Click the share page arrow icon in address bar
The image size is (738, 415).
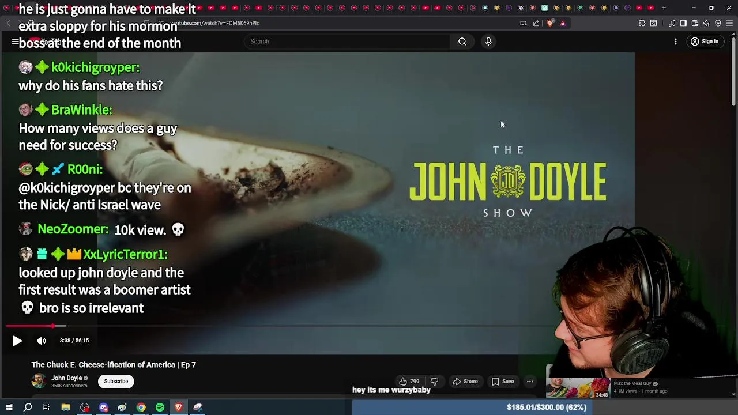point(536,23)
